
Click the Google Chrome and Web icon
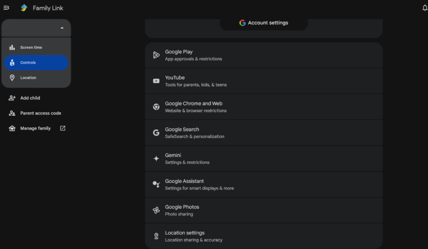click(x=156, y=106)
